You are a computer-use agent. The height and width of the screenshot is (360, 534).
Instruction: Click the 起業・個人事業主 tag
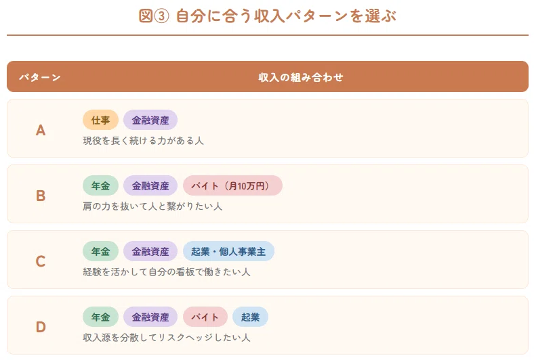[x=228, y=251]
